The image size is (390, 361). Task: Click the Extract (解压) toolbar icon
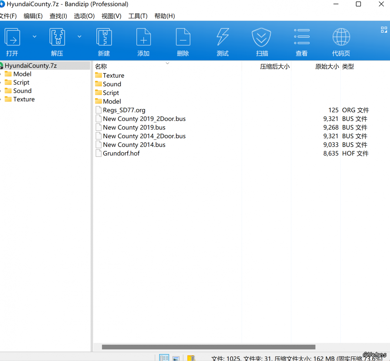(x=57, y=37)
